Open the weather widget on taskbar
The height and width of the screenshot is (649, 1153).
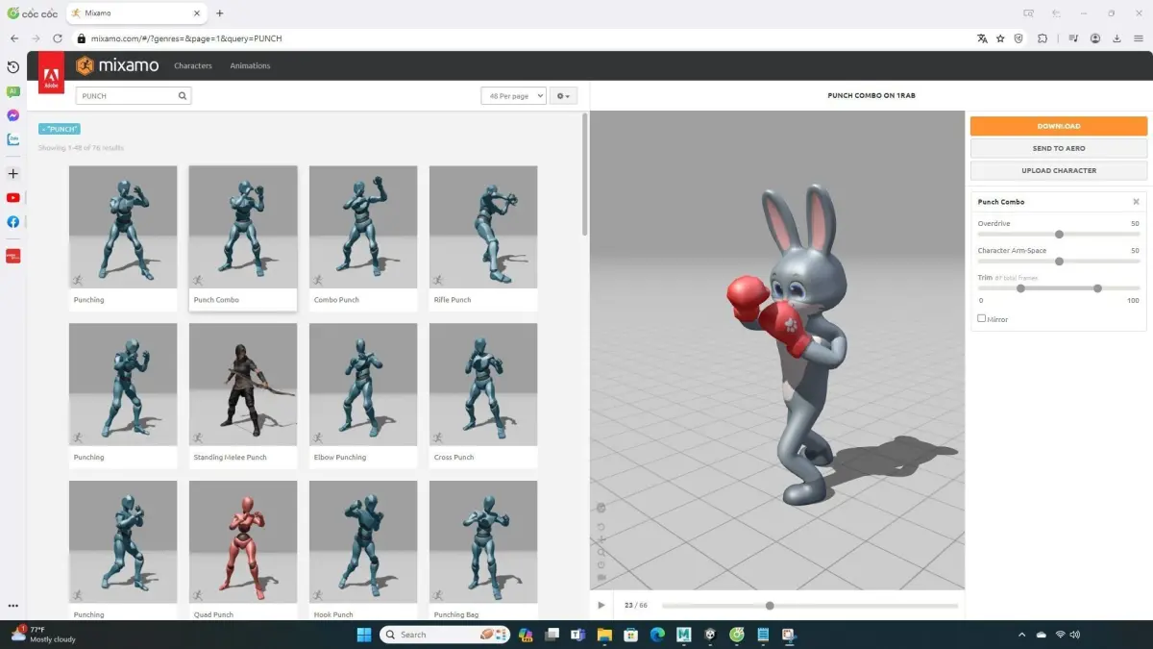43,635
